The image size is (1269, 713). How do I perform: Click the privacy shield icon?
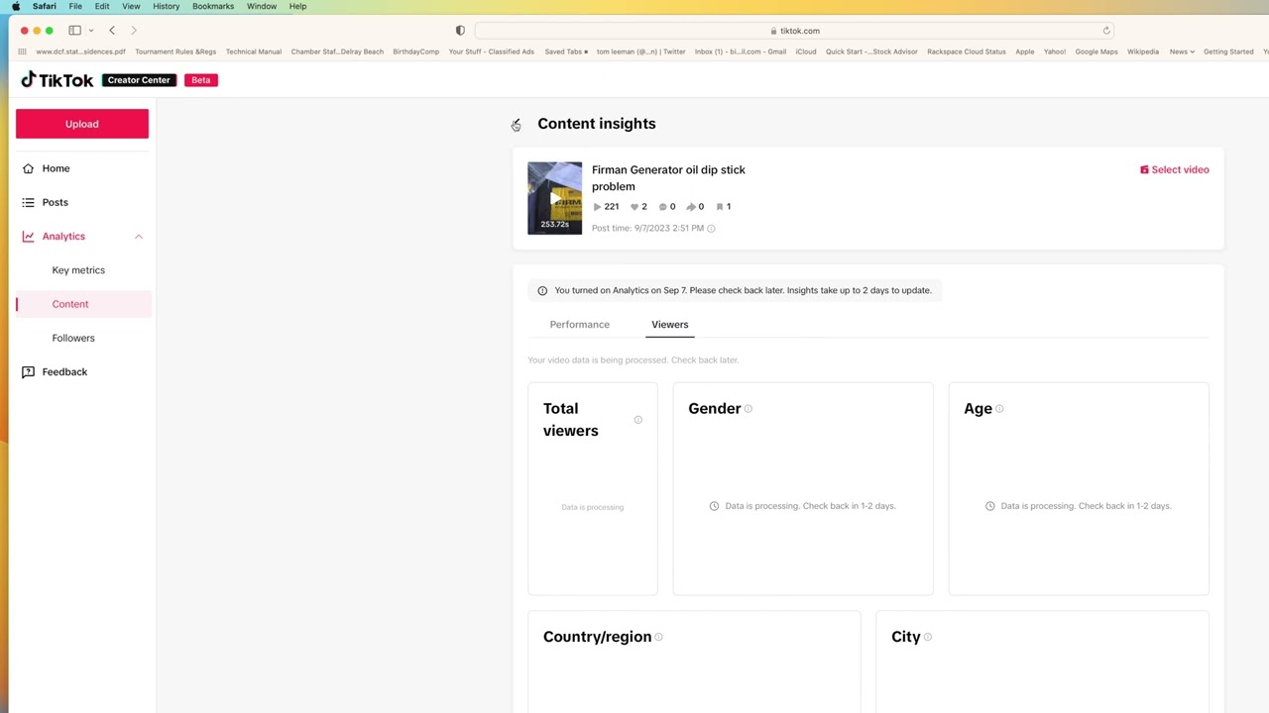[x=460, y=31]
